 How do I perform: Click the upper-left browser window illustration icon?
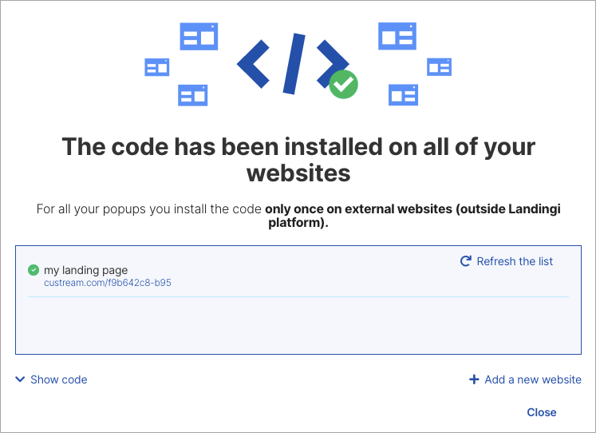199,37
